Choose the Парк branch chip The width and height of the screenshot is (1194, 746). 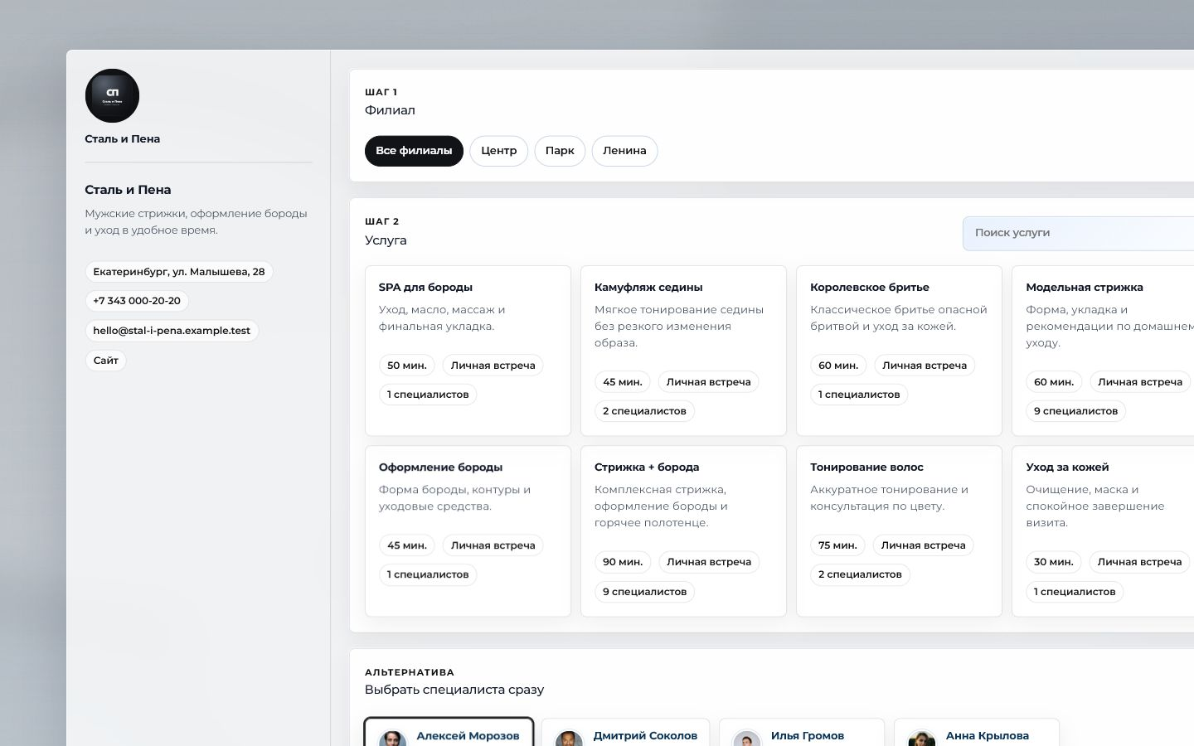click(560, 151)
